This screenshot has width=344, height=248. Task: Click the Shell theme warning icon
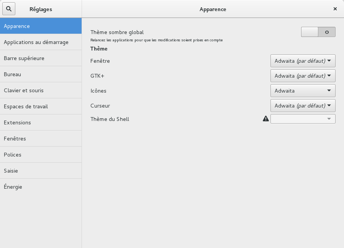266,119
